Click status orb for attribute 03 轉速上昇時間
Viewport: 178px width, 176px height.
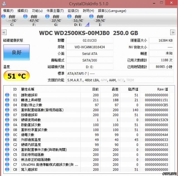tap(7, 100)
